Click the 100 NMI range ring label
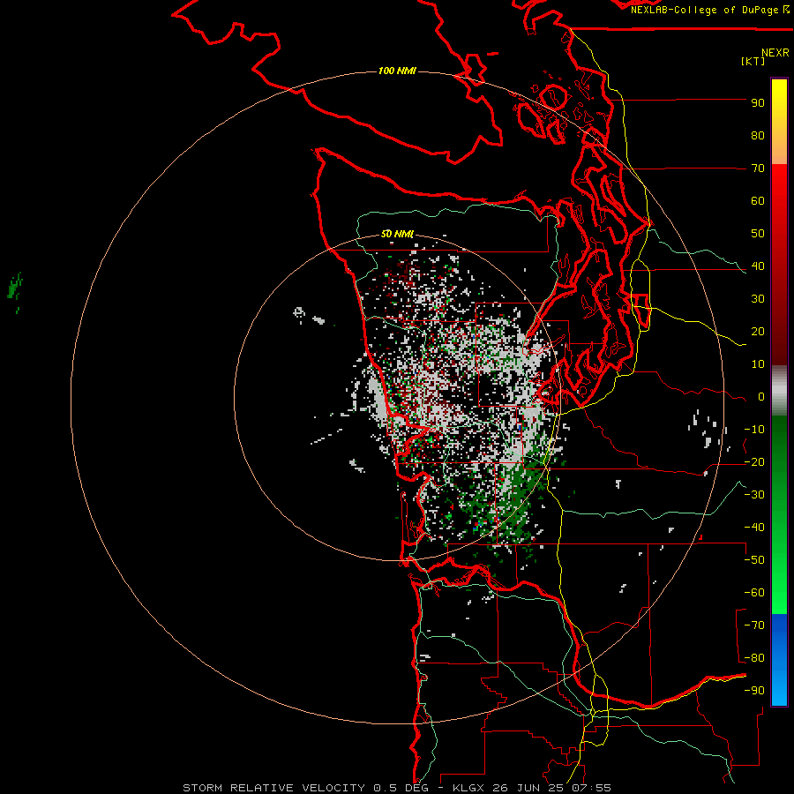The image size is (794, 794). click(x=397, y=71)
